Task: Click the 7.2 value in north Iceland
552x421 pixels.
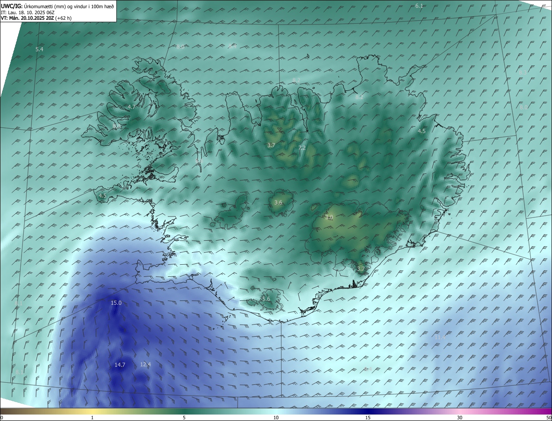Action: pyautogui.click(x=302, y=148)
